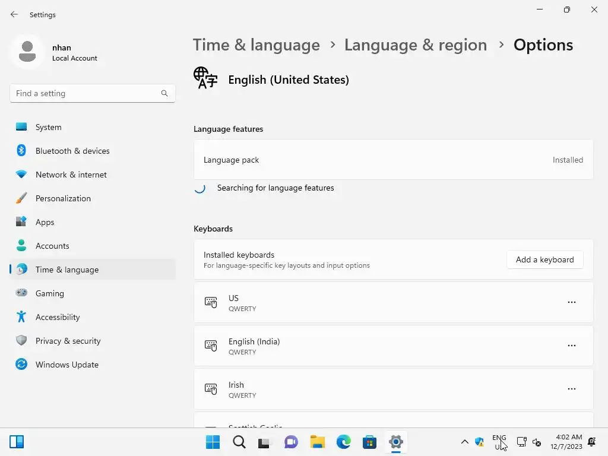Screen dimensions: 608x456
Task: Show hidden system tray icons
Action: [464, 442]
